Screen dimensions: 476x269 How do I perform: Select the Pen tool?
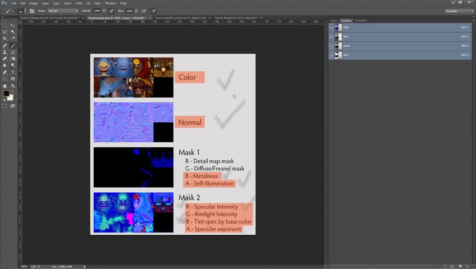pyautogui.click(x=4, y=72)
